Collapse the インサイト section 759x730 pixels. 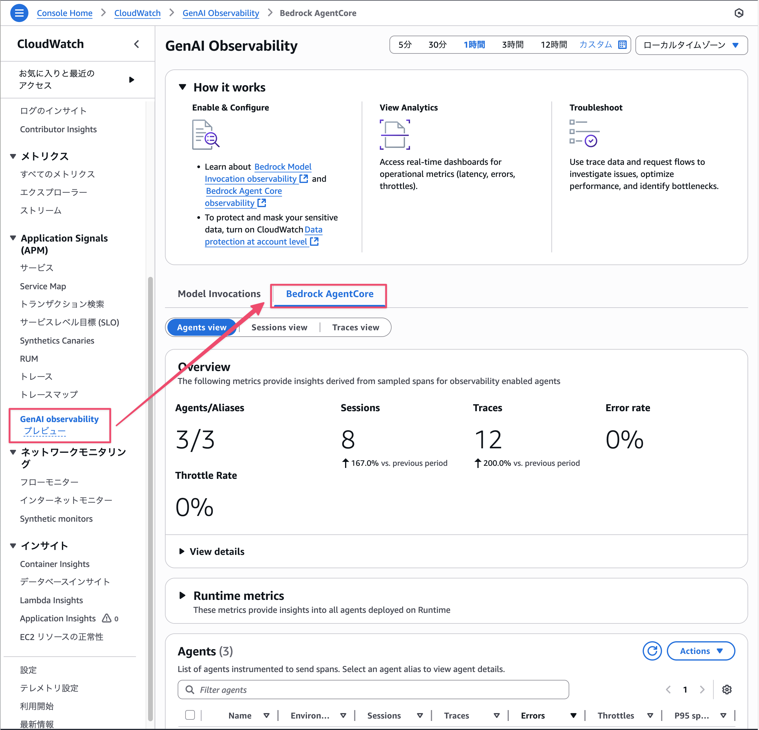pyautogui.click(x=13, y=546)
